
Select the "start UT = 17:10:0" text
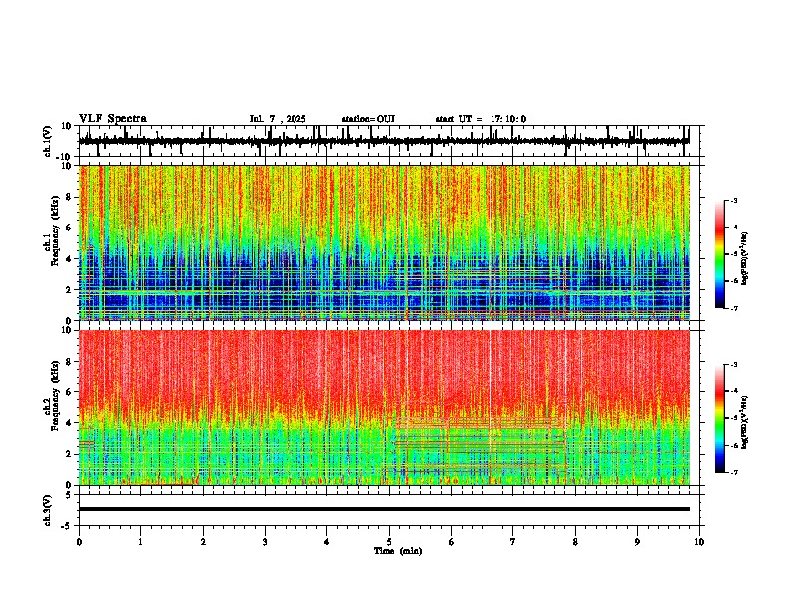(481, 119)
